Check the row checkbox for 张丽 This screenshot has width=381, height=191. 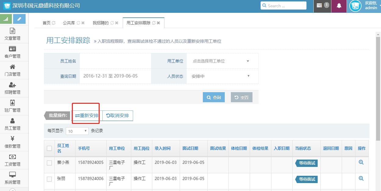(x=49, y=179)
